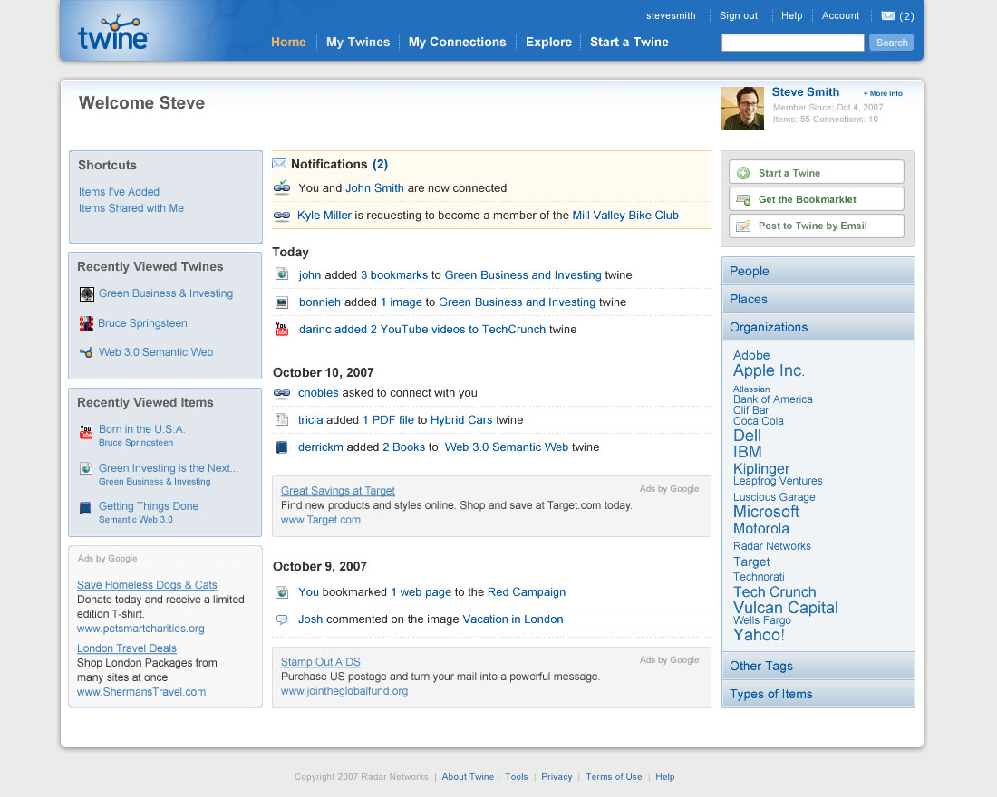Expand + More Info for Steve Smith
This screenshot has height=797, width=997.
(883, 93)
